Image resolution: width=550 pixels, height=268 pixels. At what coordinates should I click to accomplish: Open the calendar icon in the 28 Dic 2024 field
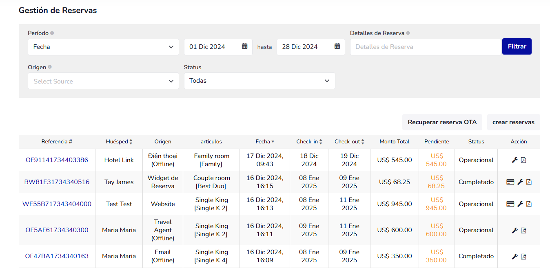click(337, 46)
